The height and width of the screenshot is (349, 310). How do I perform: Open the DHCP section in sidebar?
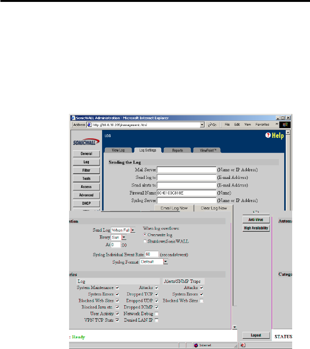tap(86, 203)
